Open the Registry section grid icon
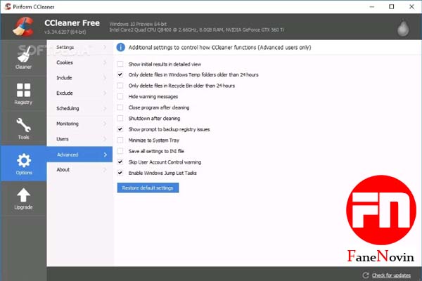Viewport: 422px width, 281px height. (x=23, y=90)
